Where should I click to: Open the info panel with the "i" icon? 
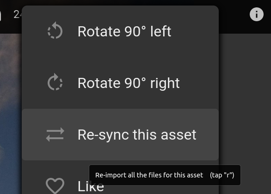coord(257,14)
